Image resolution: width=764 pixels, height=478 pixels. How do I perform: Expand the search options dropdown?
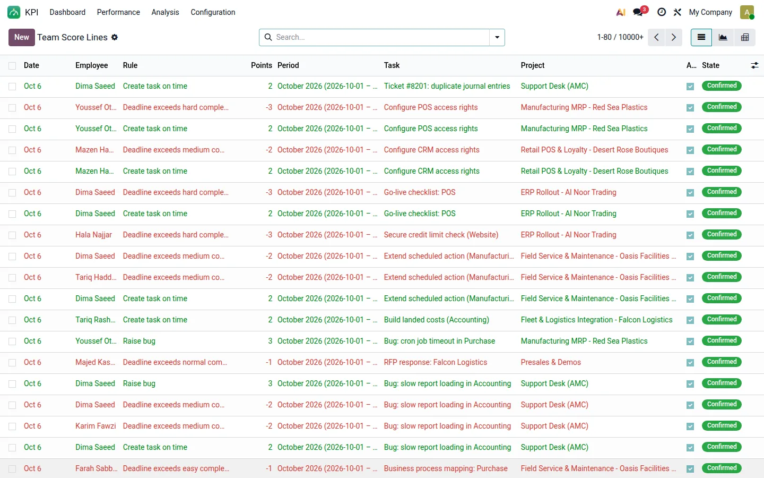click(497, 37)
